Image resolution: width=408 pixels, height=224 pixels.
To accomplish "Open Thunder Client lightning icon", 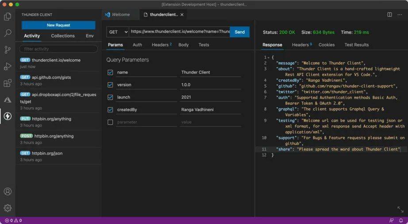I will (8, 116).
